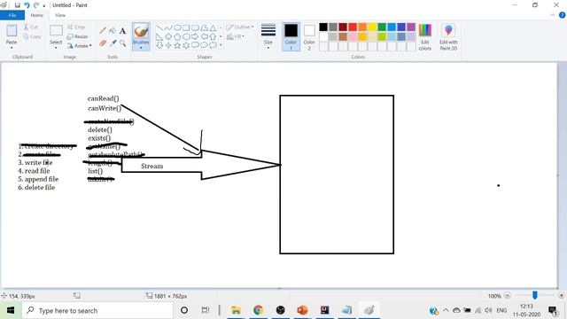The image size is (567, 319).
Task: Choose the Line shape
Action: pyautogui.click(x=159, y=27)
